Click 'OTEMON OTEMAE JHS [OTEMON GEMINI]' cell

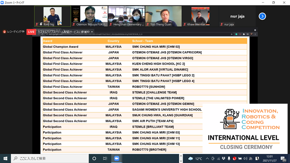(x=163, y=104)
